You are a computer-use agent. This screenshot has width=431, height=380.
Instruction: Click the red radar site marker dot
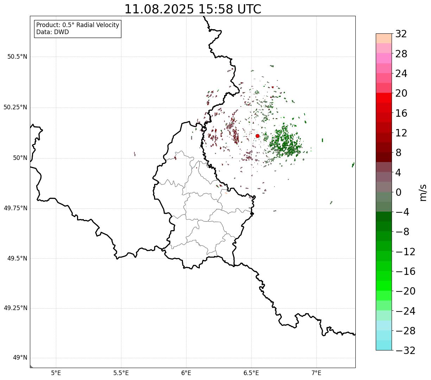258,136
